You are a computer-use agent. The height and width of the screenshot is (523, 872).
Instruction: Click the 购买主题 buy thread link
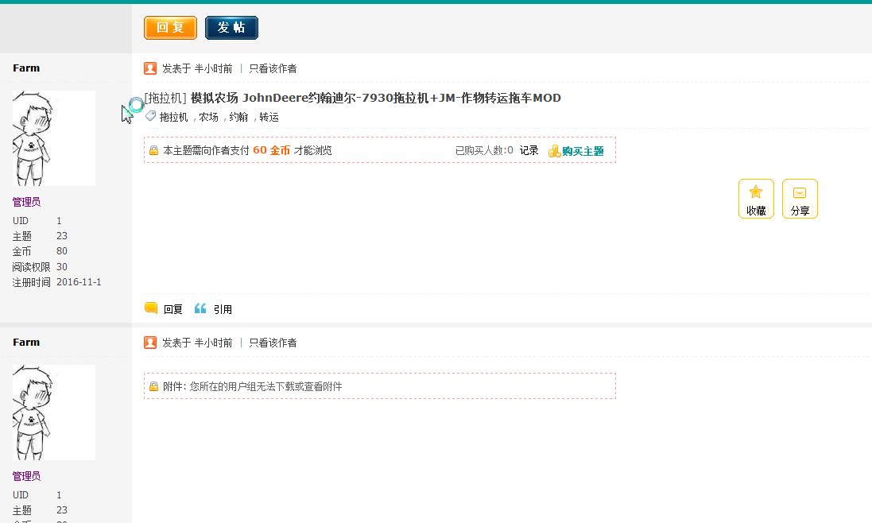tap(583, 151)
